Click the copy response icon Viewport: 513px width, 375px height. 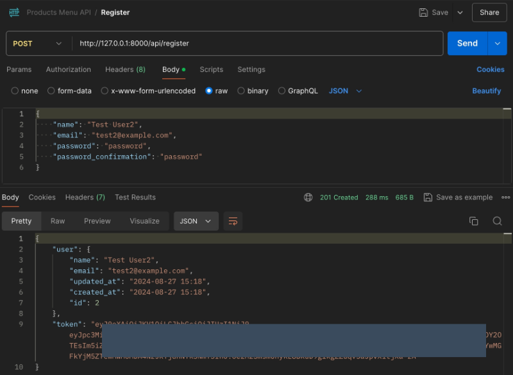tap(474, 221)
